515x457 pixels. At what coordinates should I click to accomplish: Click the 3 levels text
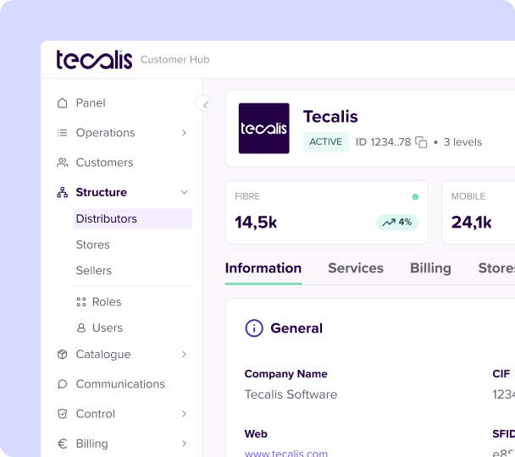point(462,142)
